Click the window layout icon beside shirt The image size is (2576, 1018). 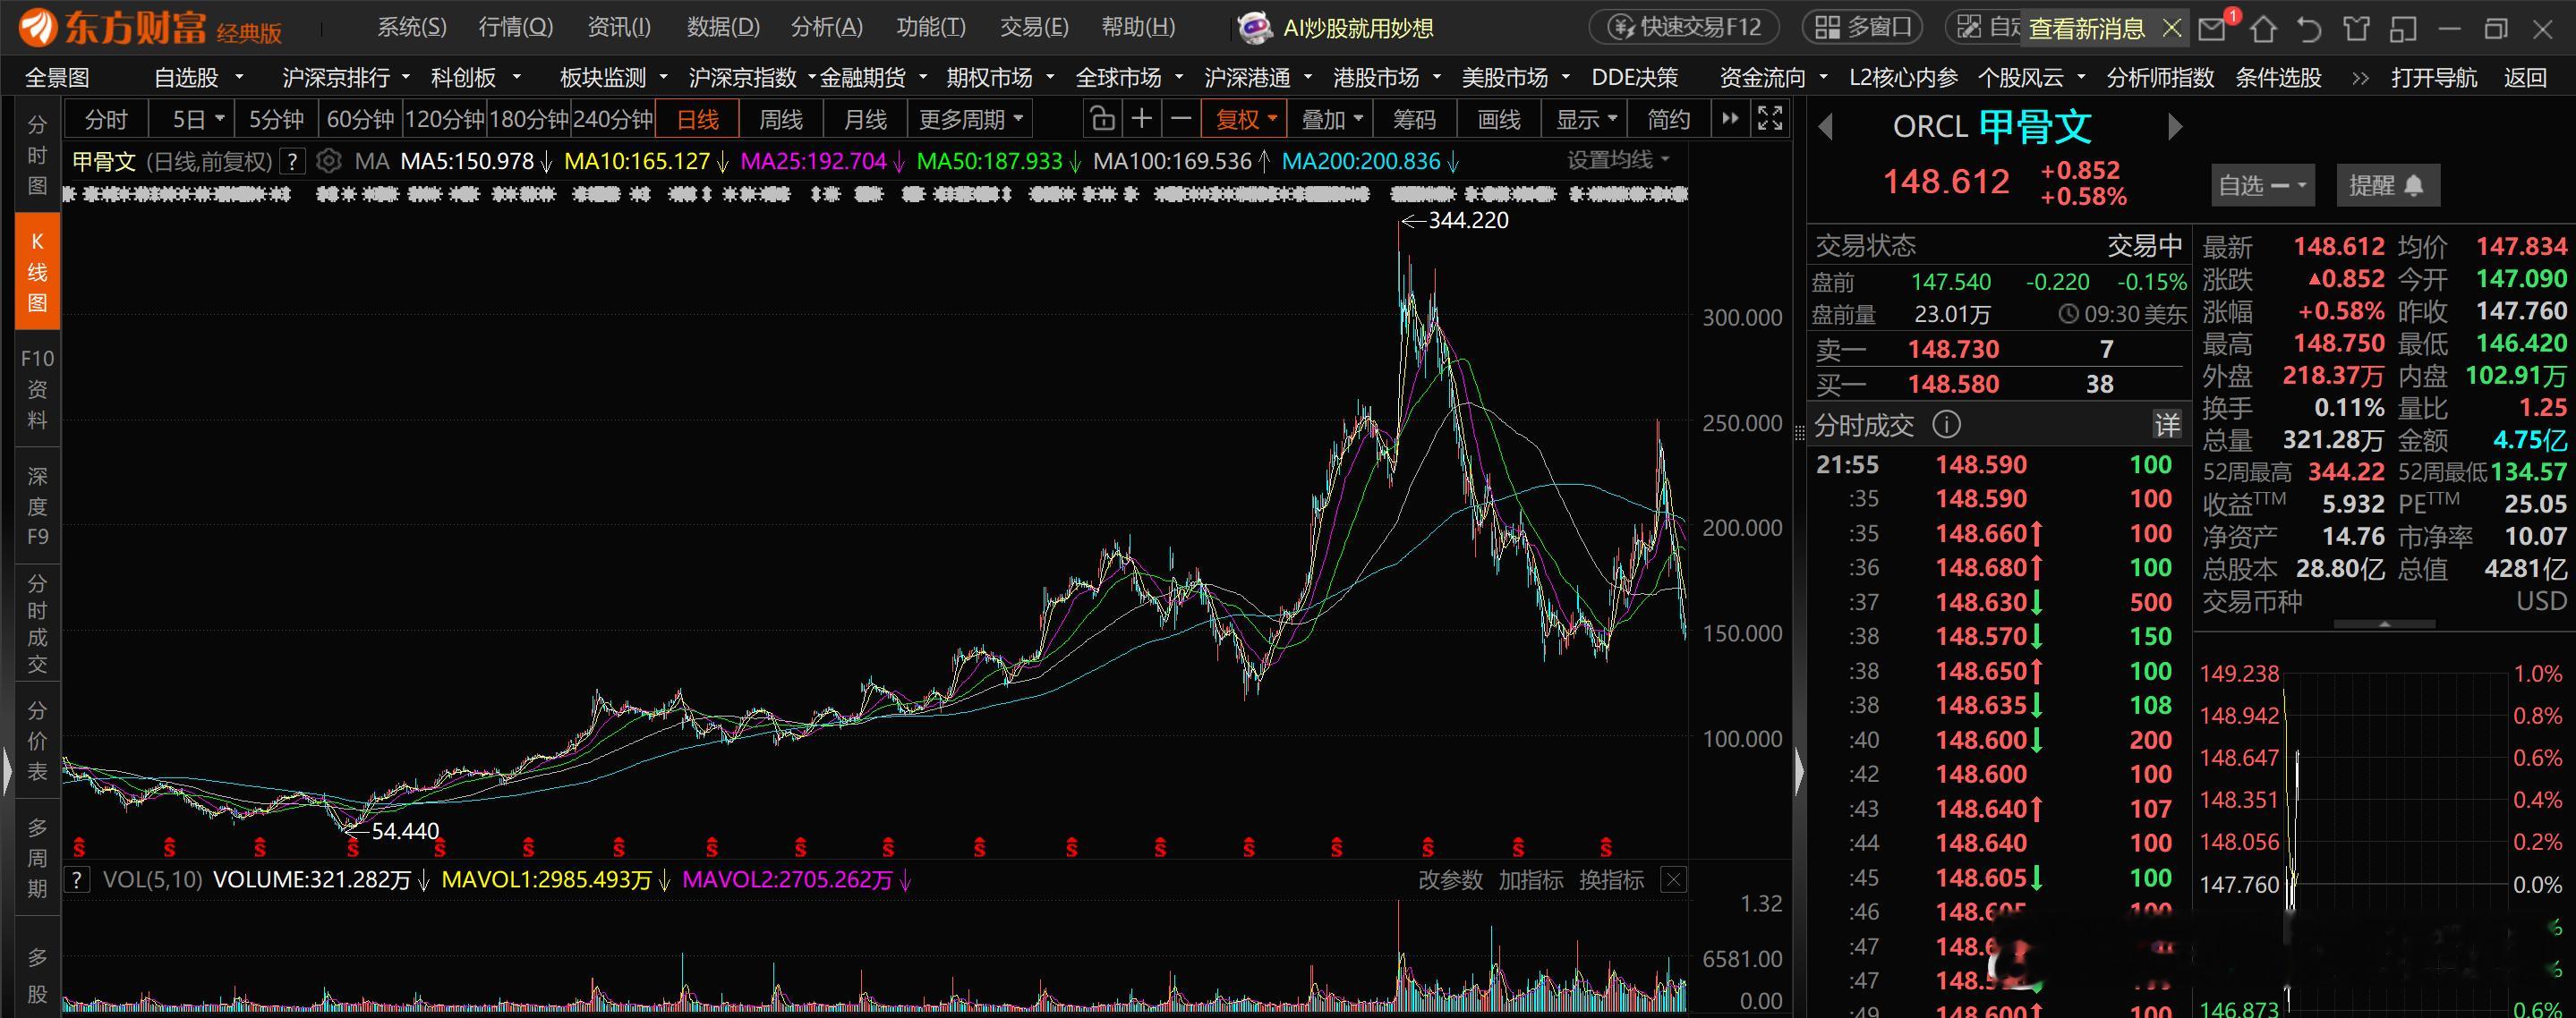click(2403, 29)
